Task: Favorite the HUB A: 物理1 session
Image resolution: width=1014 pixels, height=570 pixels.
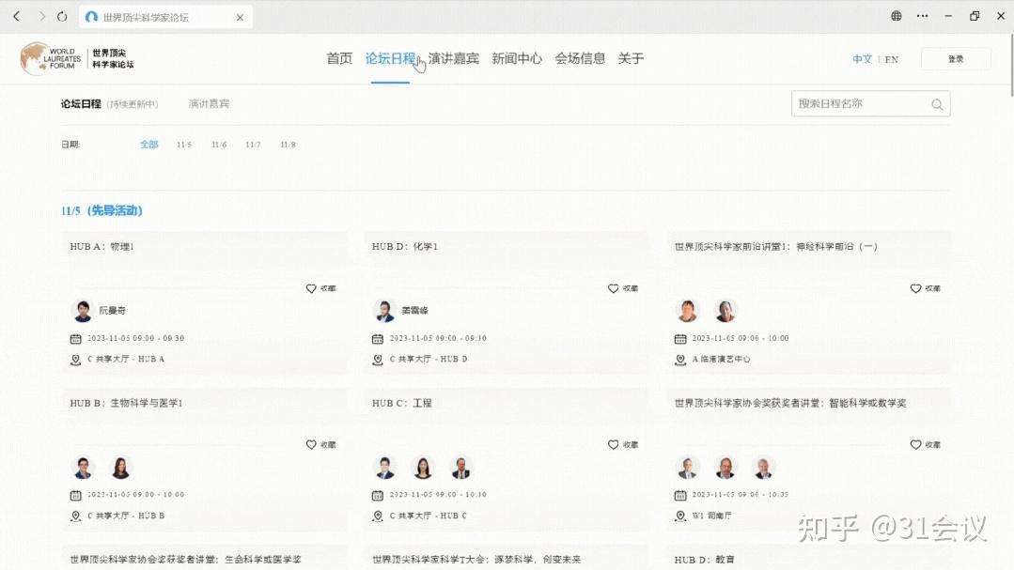Action: pos(320,288)
